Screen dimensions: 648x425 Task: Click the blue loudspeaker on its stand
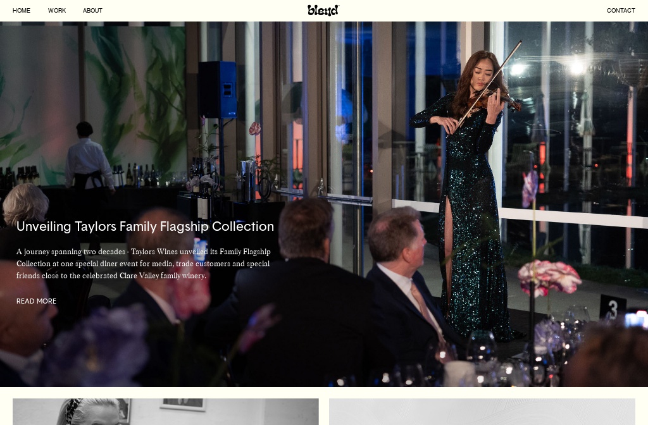[218, 90]
